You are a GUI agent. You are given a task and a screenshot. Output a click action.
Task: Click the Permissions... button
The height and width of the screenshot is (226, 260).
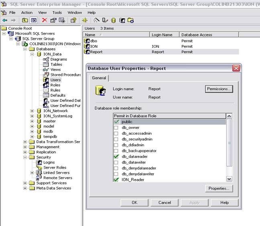[219, 89]
